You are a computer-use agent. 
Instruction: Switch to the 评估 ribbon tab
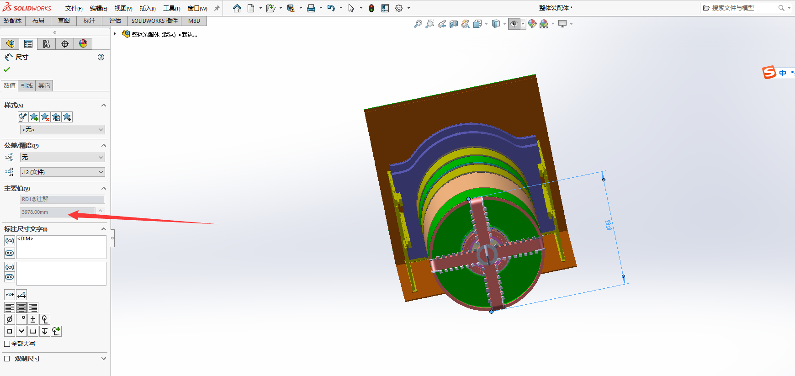point(115,21)
